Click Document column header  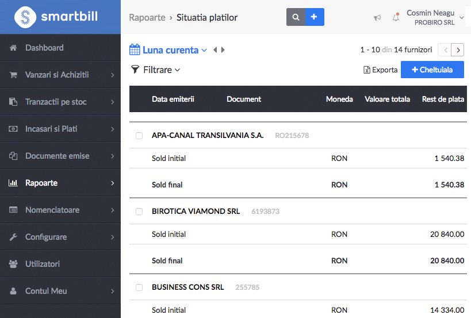click(244, 99)
